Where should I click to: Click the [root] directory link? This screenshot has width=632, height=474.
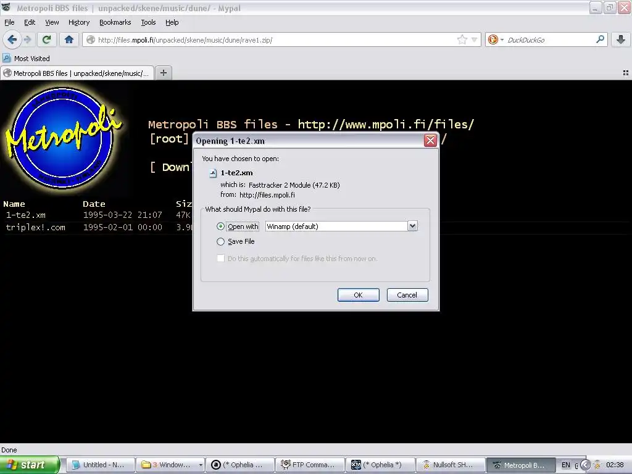coord(169,139)
